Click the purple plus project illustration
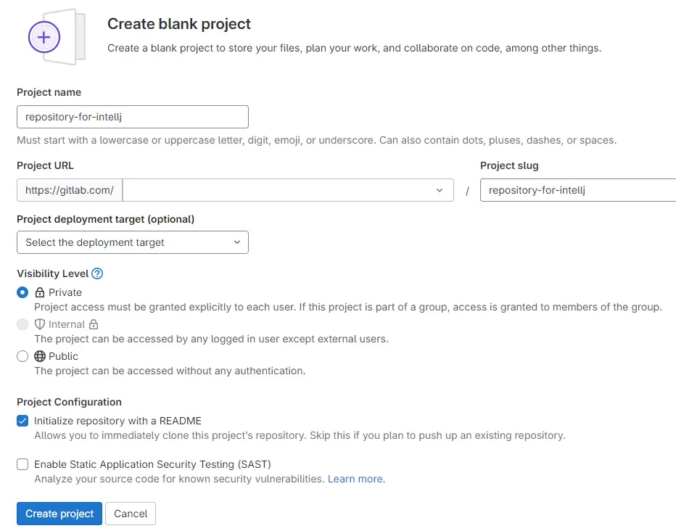 (44, 37)
